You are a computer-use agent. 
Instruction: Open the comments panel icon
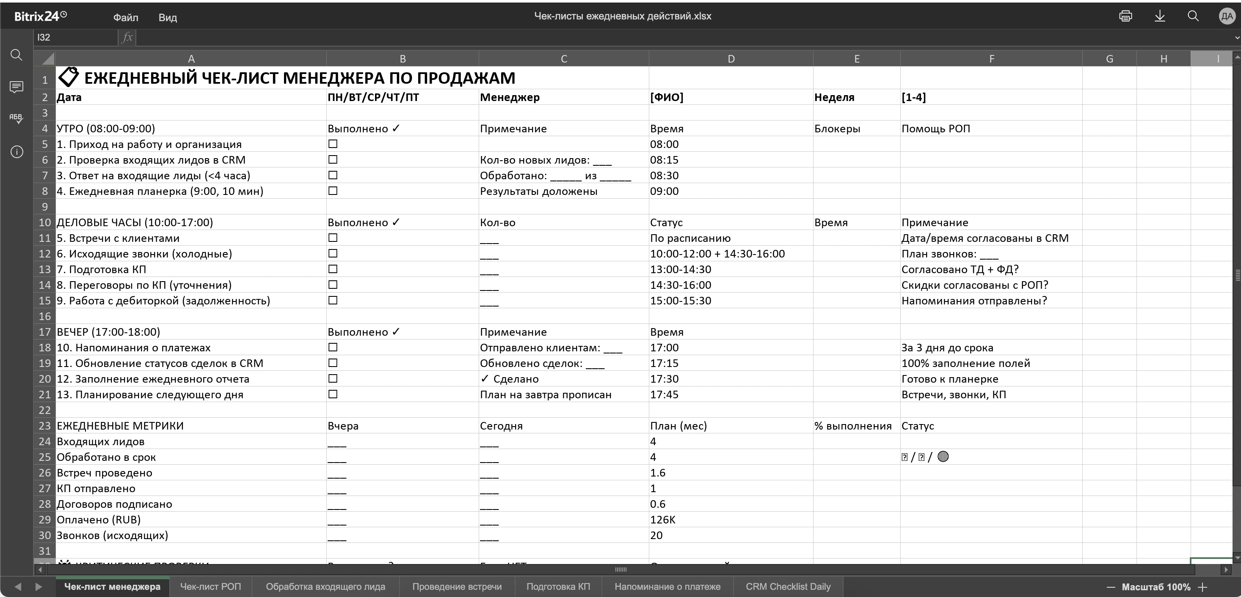(x=17, y=87)
